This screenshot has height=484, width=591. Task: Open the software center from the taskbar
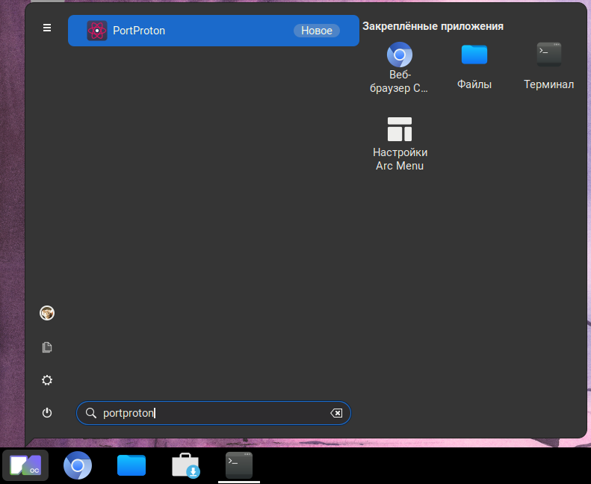[x=185, y=465]
